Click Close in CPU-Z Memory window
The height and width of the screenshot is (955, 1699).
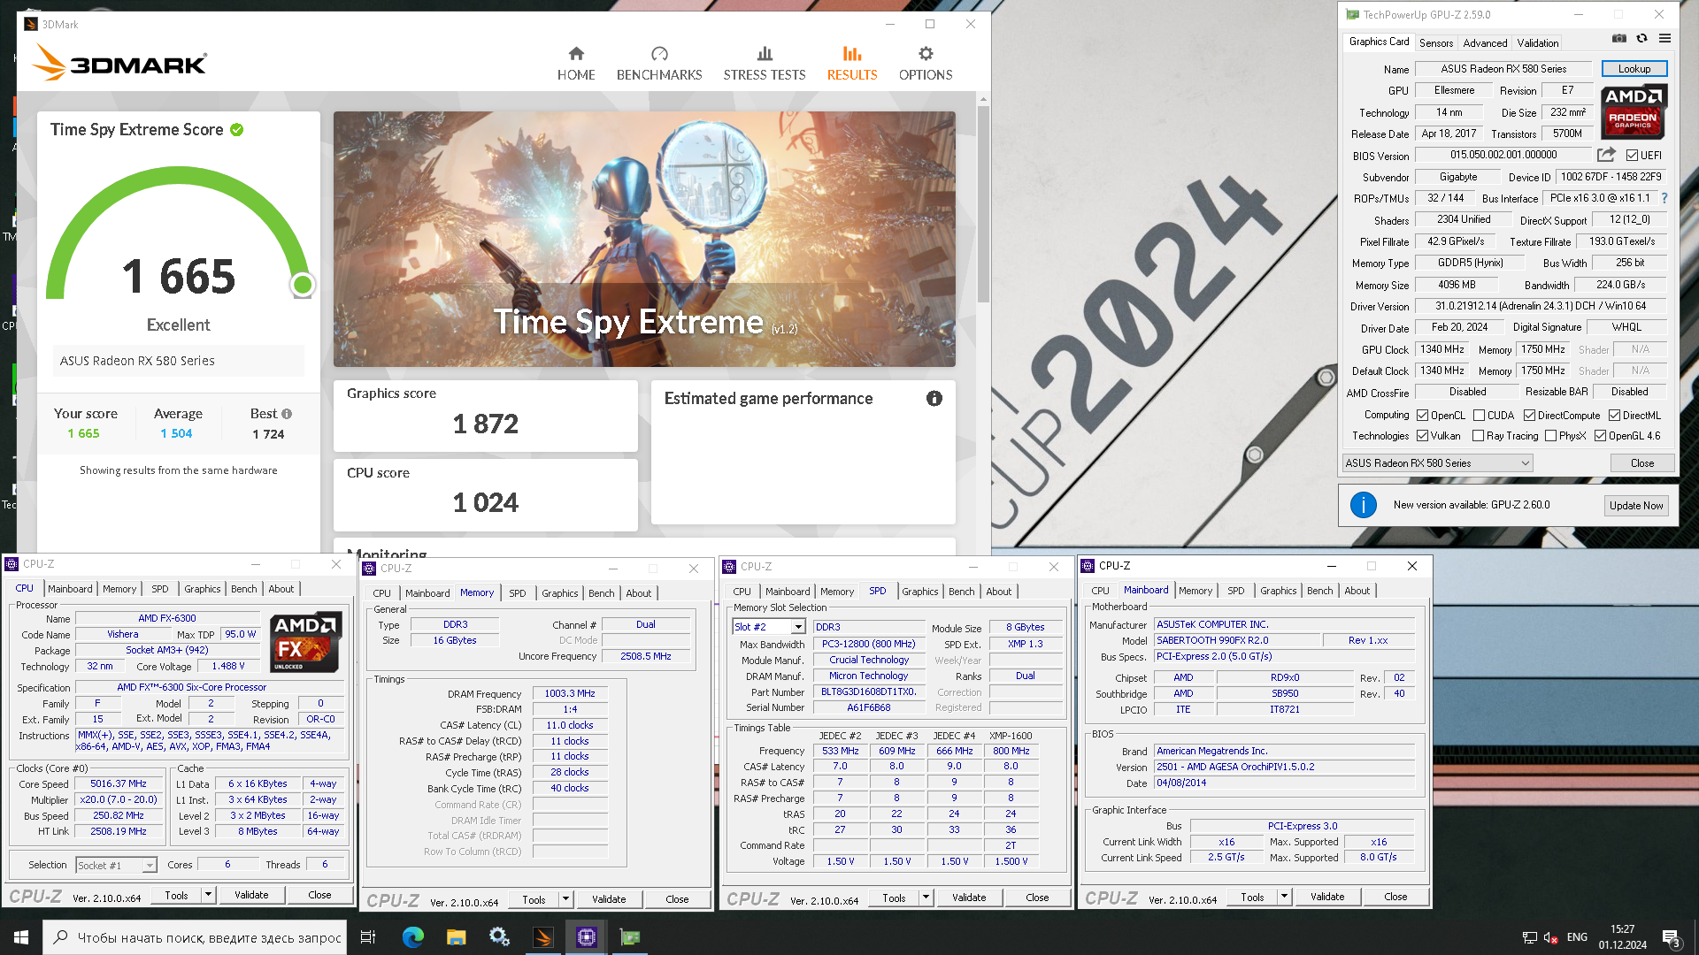677,899
